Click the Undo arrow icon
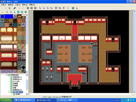The width and height of the screenshot is (136, 102). [2, 12]
